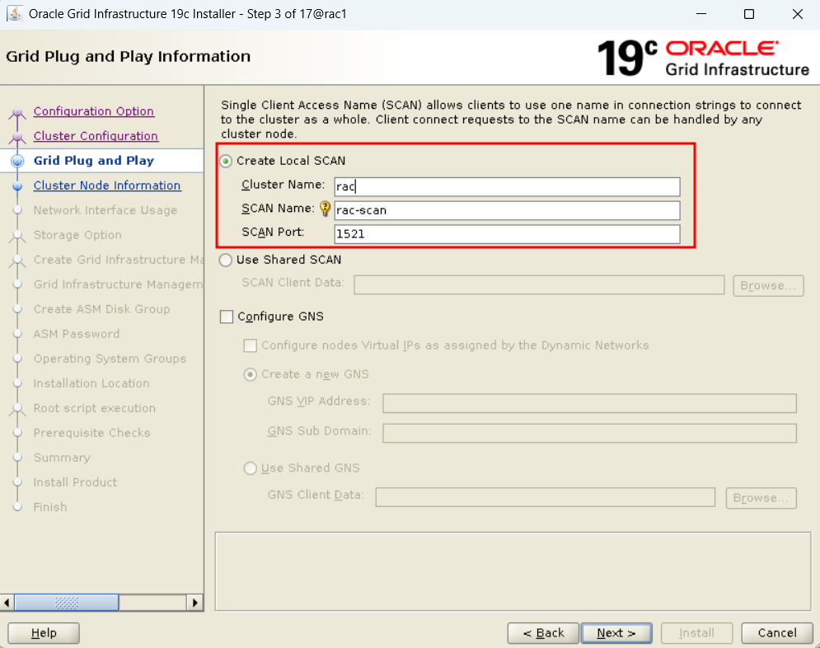Click the Root script execution step text
Image resolution: width=820 pixels, height=648 pixels.
pyautogui.click(x=94, y=408)
